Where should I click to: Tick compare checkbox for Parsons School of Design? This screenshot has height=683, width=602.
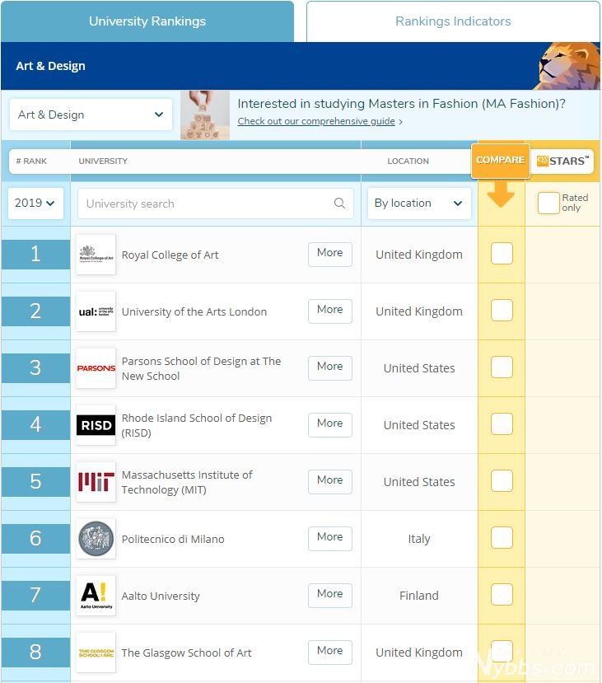pos(502,367)
